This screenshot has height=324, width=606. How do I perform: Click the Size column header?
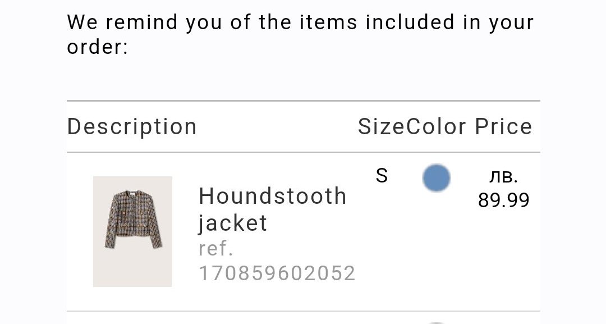(381, 127)
